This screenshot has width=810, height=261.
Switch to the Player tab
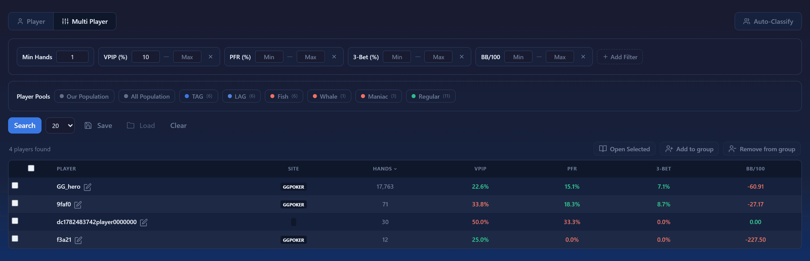[31, 21]
